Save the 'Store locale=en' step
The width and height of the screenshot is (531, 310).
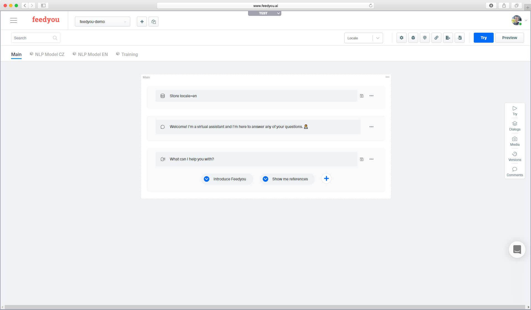coord(362,96)
